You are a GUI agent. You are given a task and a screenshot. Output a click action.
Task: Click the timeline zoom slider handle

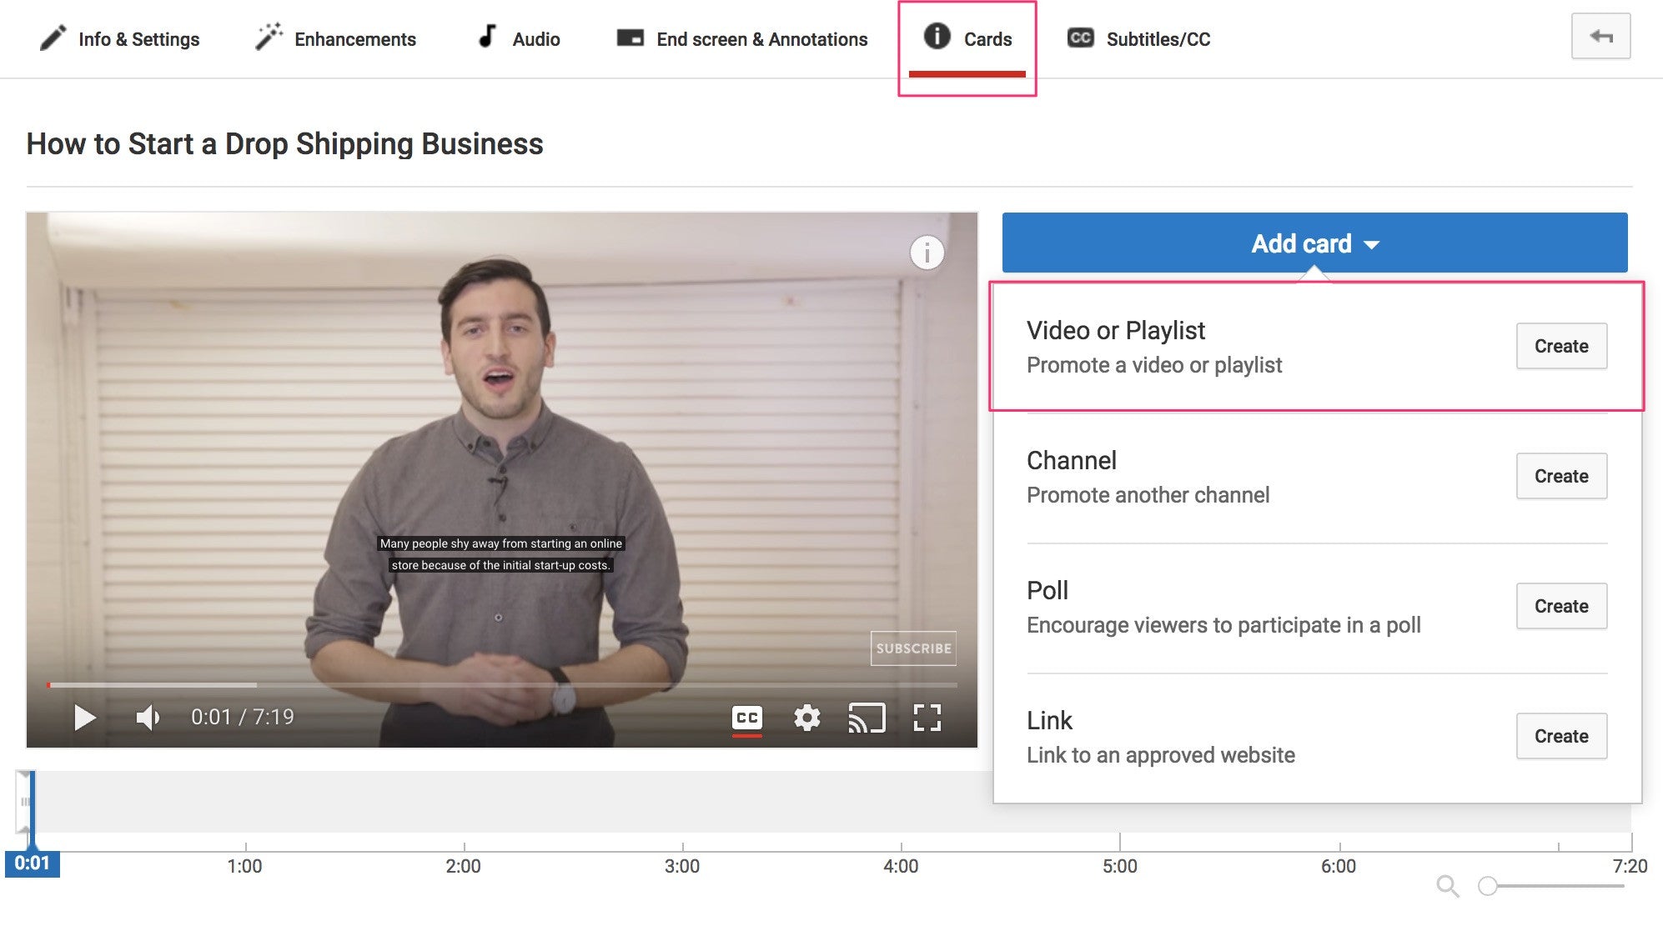click(1487, 886)
